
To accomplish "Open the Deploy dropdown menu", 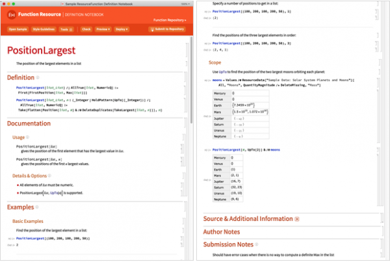I will [122, 29].
